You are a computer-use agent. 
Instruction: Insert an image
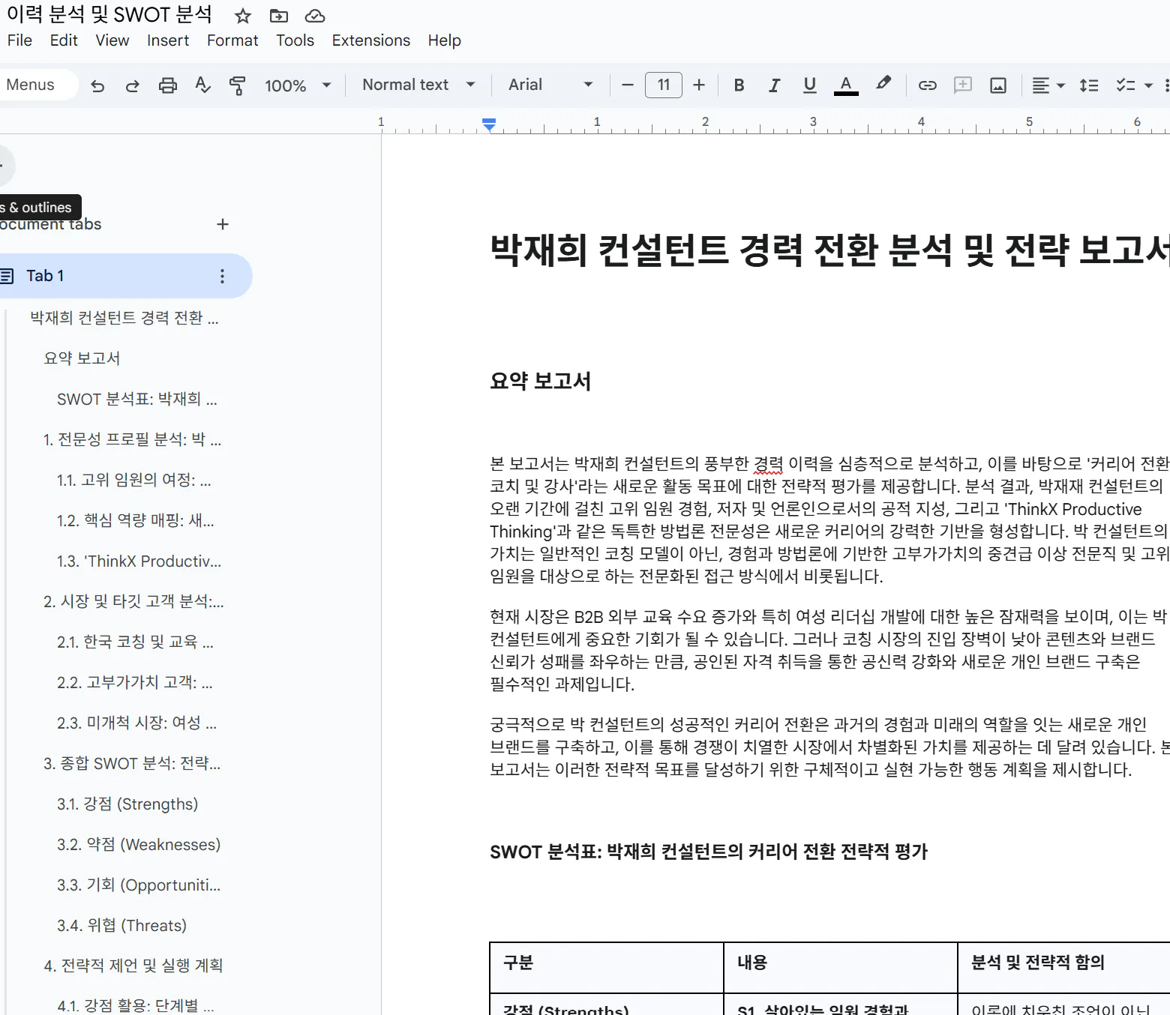click(997, 85)
